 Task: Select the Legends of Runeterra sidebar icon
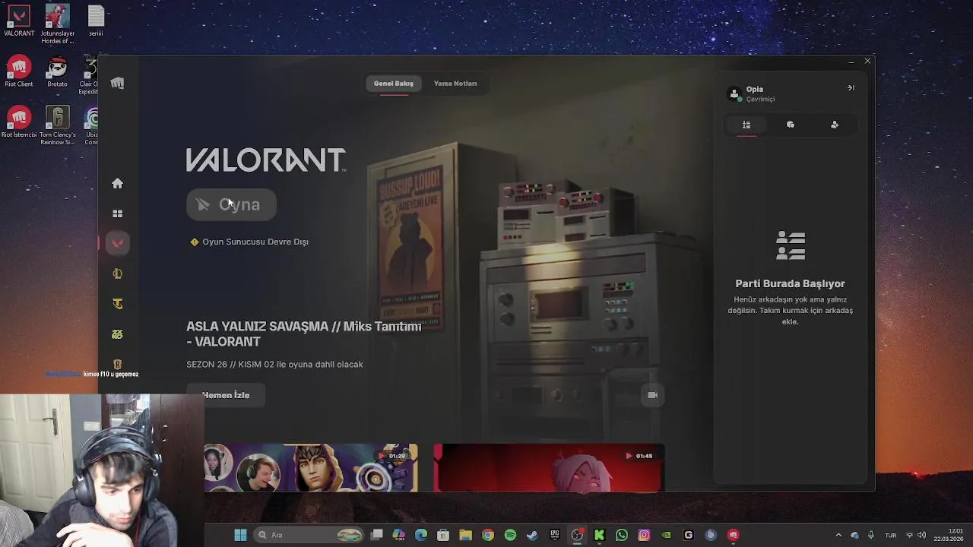click(117, 365)
